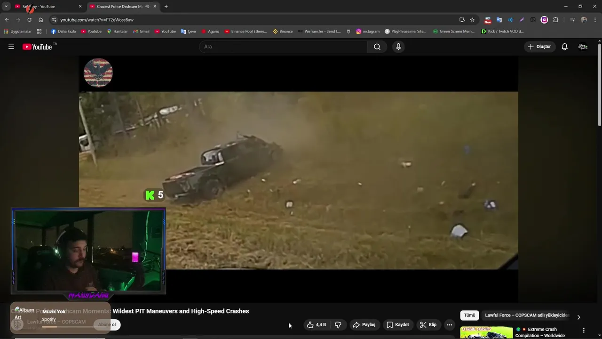Open the Agario bookmark

(210, 32)
